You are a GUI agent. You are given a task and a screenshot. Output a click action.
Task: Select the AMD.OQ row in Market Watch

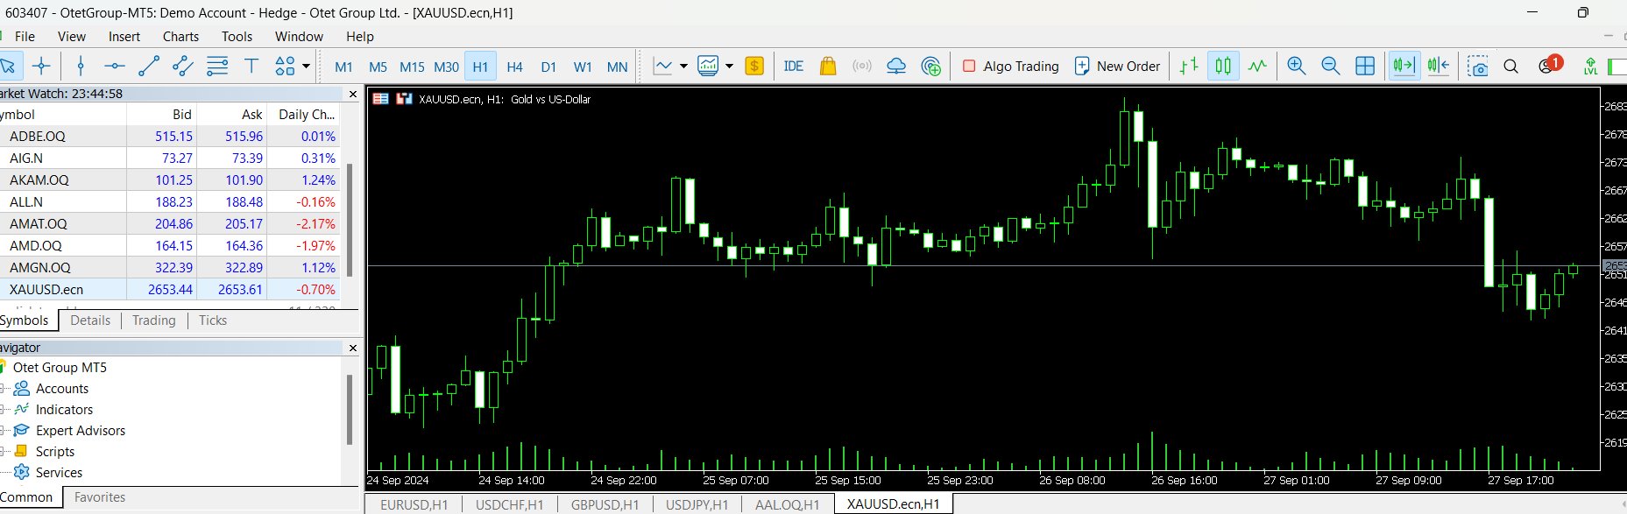(x=36, y=245)
